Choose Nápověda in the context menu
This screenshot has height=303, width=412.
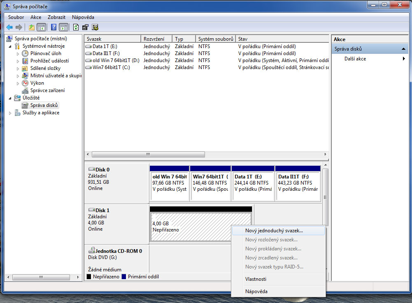pos(278,291)
